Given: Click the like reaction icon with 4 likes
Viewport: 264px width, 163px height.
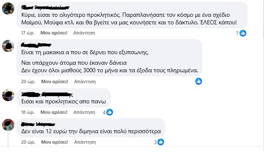Looking at the screenshot, I should click(x=110, y=112).
